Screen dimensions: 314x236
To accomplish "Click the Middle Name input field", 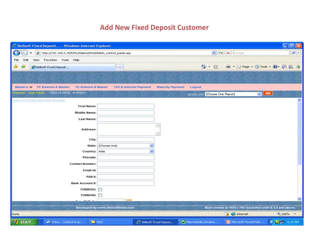I will point(126,112).
